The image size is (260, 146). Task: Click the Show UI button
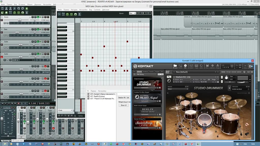124,105
